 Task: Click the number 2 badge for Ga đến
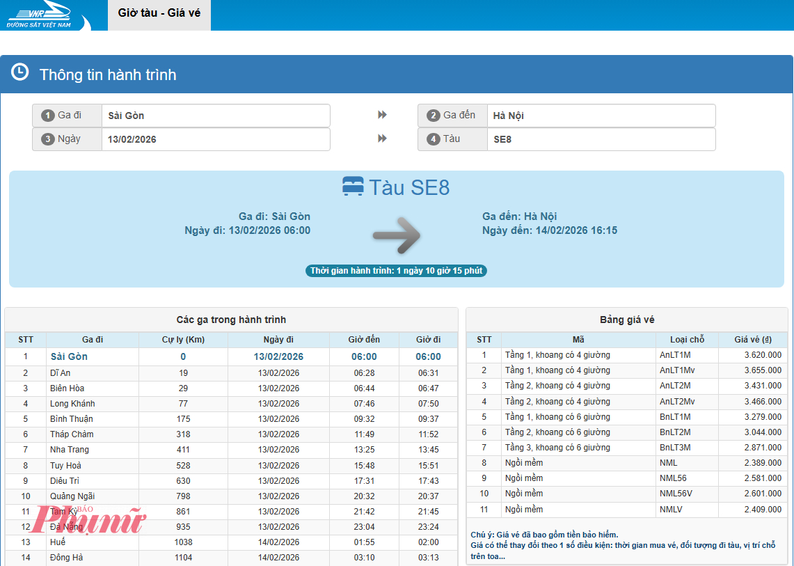click(x=434, y=116)
